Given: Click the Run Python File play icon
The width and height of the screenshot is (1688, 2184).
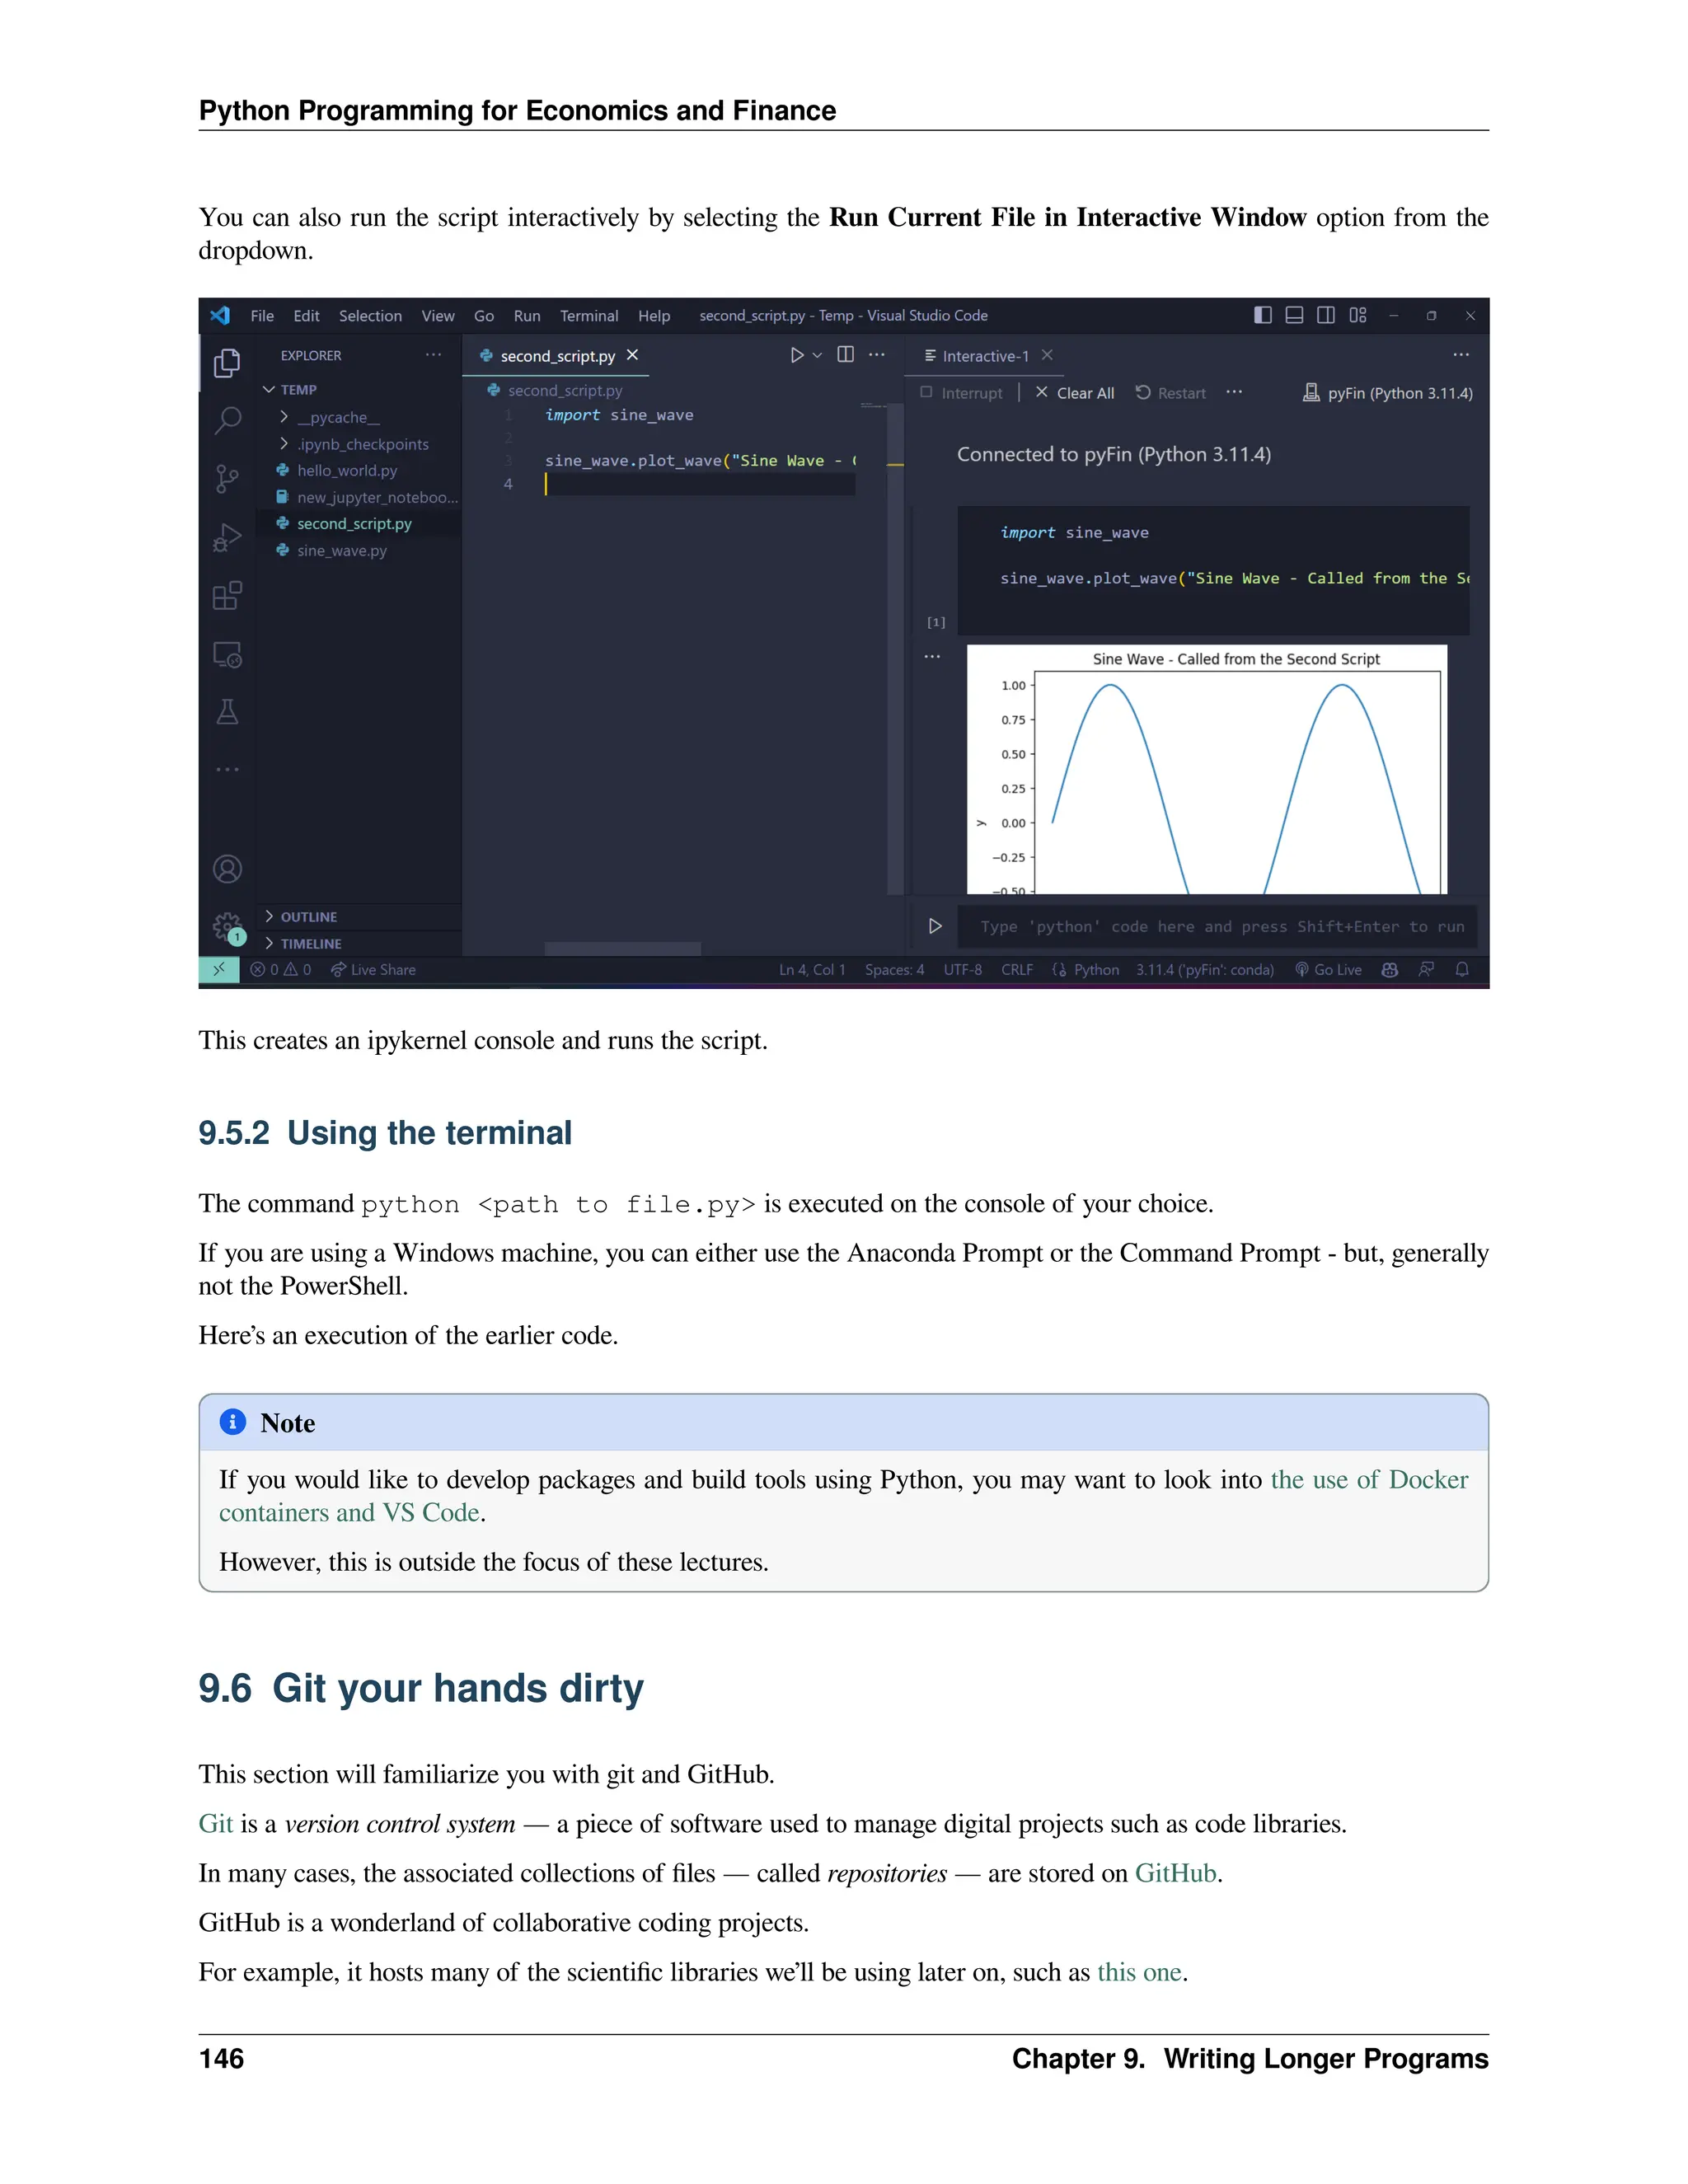Looking at the screenshot, I should pyautogui.click(x=796, y=355).
